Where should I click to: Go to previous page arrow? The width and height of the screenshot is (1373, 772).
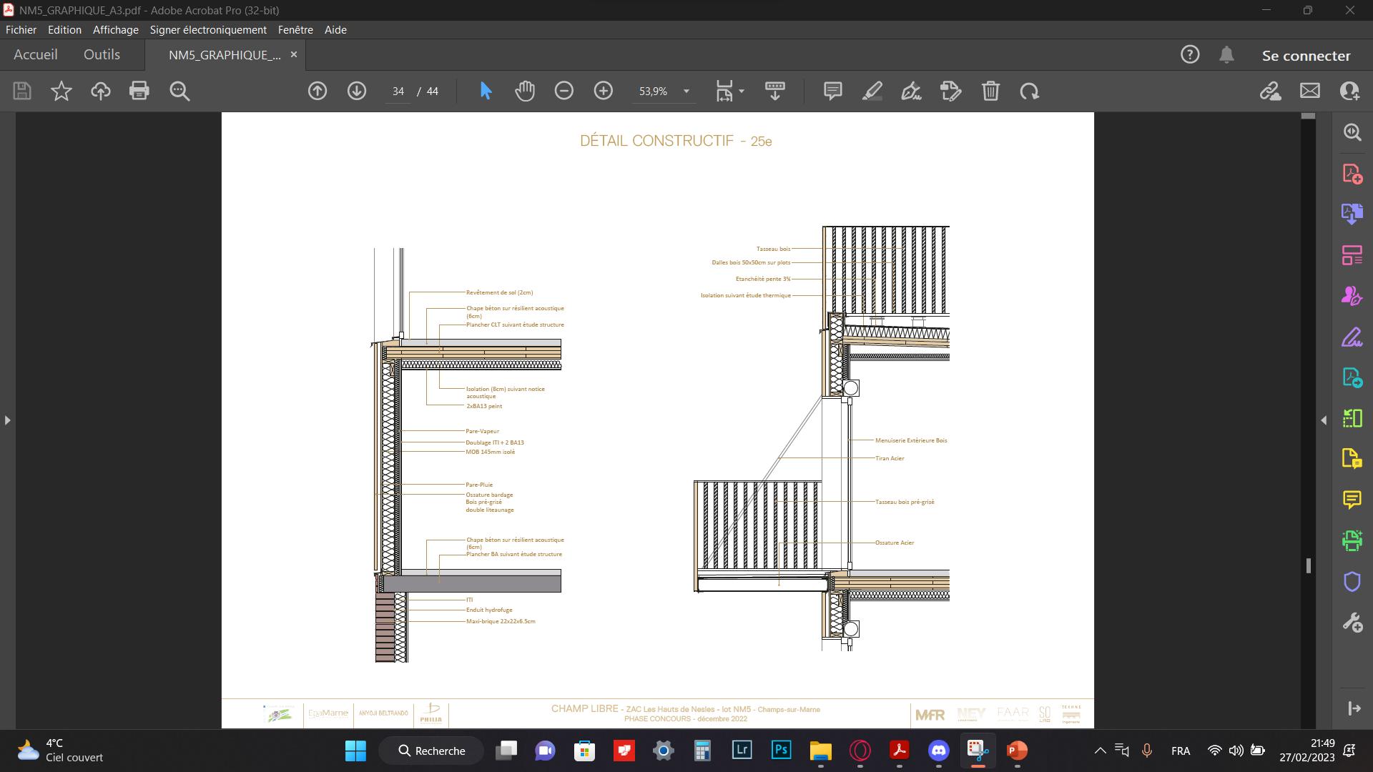tap(318, 91)
